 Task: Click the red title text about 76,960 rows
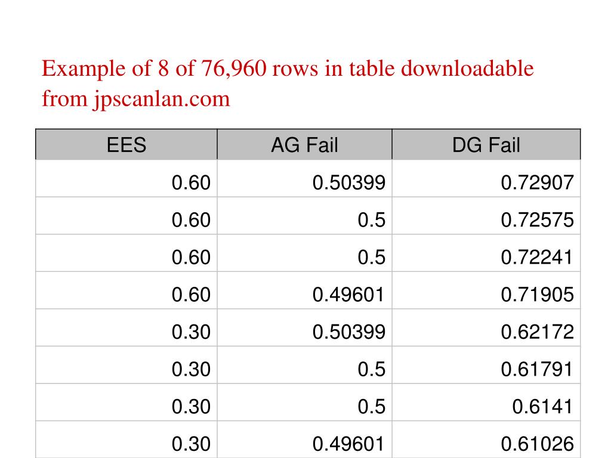288,83
